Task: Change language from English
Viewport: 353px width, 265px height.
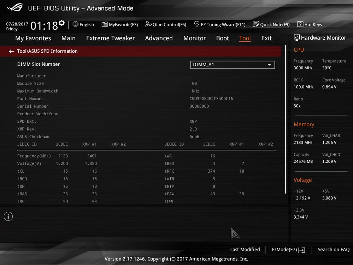Action: 87,24
